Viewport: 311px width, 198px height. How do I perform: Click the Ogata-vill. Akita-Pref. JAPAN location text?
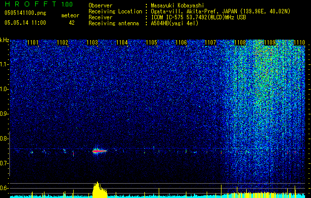[221, 12]
